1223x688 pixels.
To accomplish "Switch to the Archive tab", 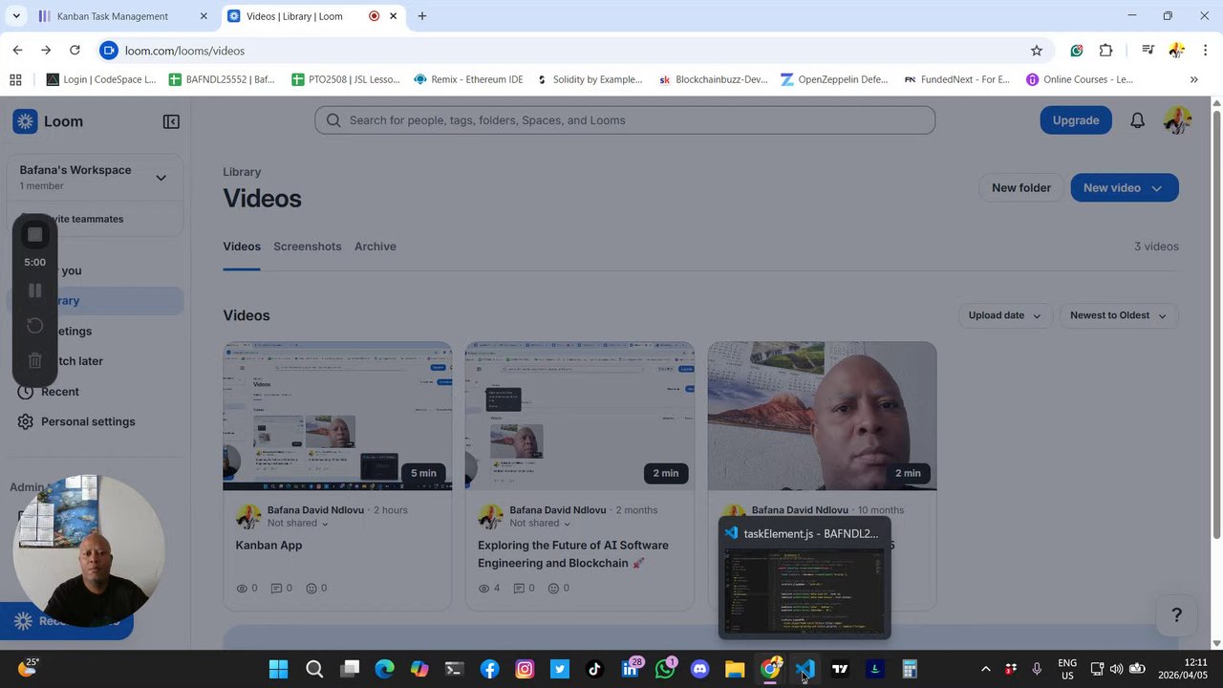I will tap(375, 247).
